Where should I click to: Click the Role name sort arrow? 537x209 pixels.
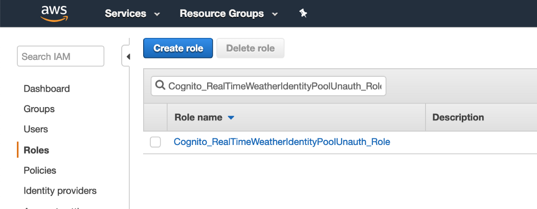tap(231, 118)
